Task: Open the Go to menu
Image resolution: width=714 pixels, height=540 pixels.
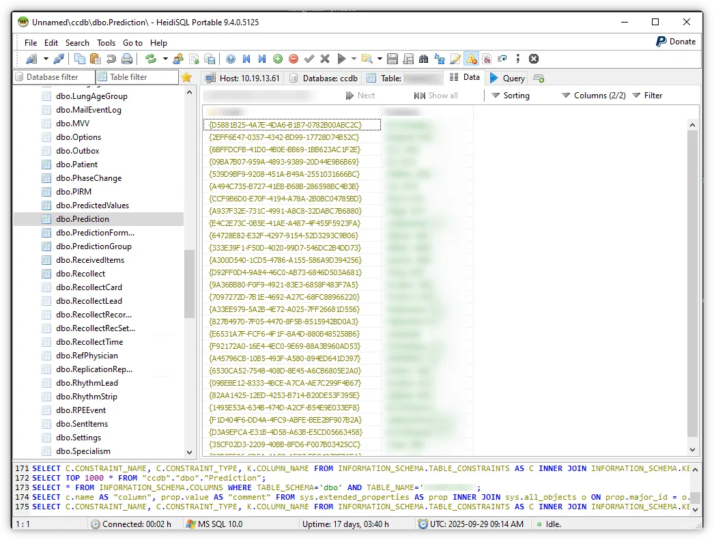Action: [x=132, y=43]
